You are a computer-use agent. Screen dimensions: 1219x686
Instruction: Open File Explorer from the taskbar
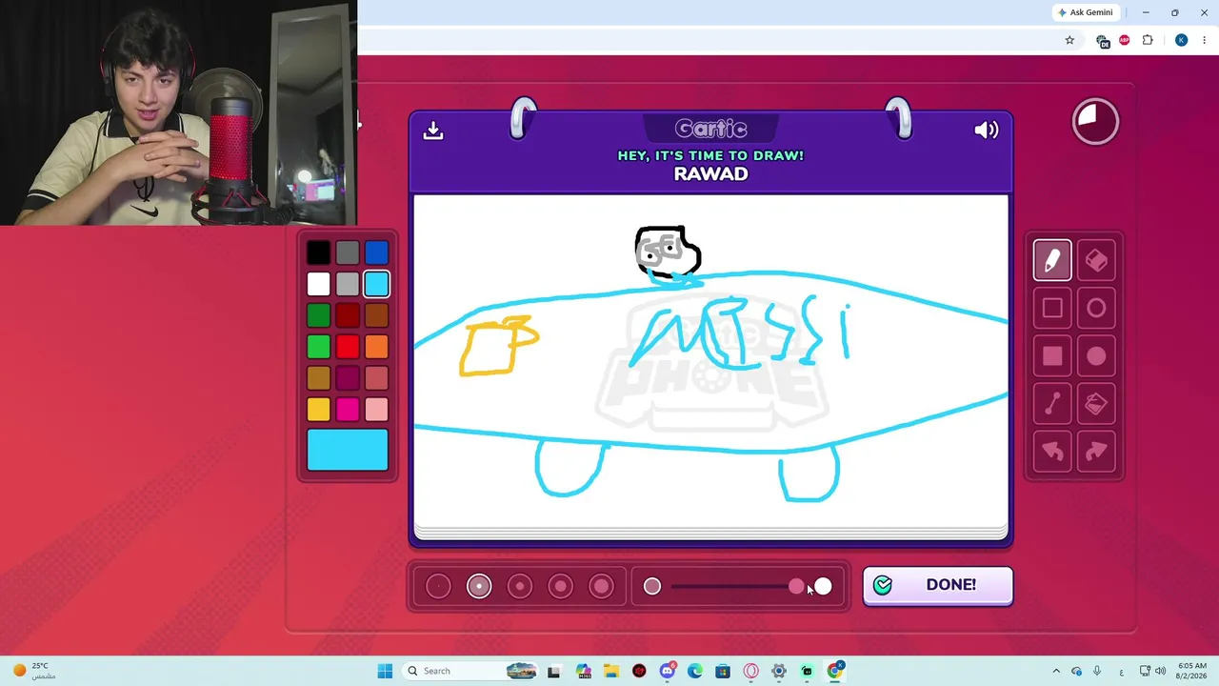coord(610,671)
